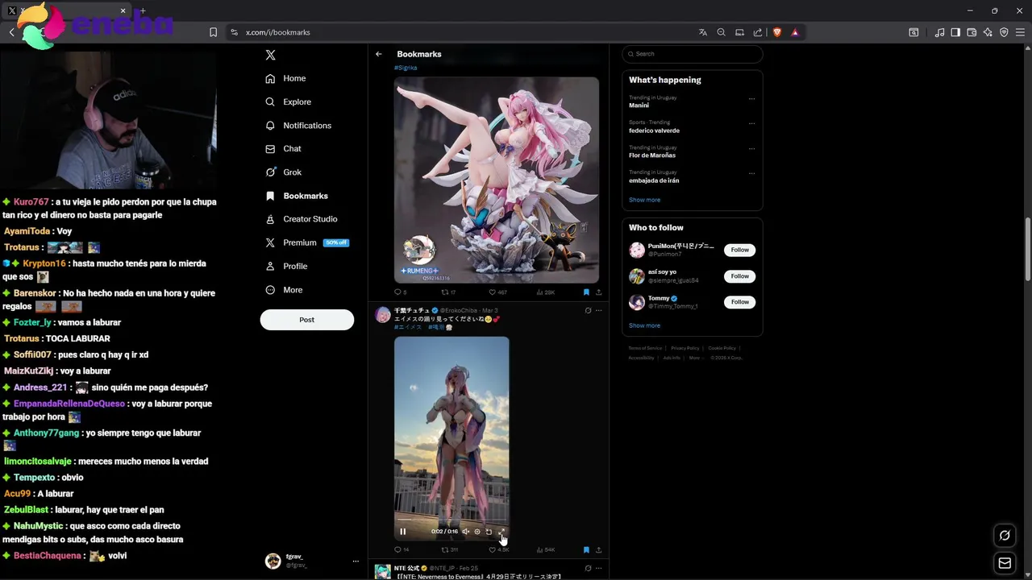Open Premium 50% off item
Screen dimensions: 1032x580
click(x=306, y=242)
